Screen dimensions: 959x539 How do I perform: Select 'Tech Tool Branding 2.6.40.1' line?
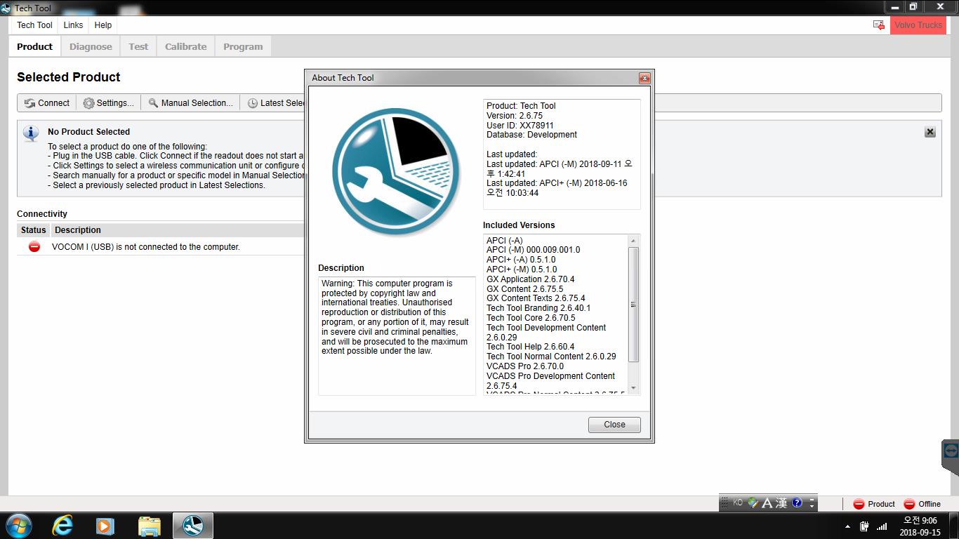[538, 308]
